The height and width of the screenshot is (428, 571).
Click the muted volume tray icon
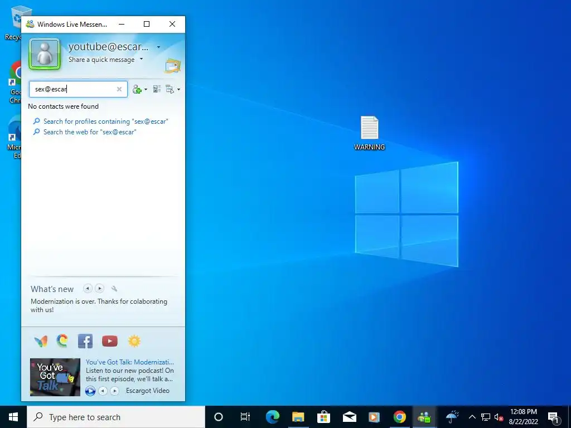click(499, 417)
